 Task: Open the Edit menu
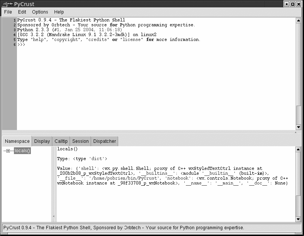point(22,12)
